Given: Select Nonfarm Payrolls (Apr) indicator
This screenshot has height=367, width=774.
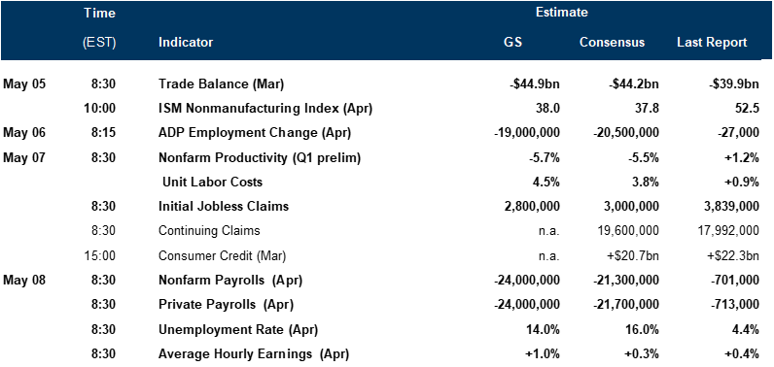Looking at the screenshot, I should click(x=230, y=281).
